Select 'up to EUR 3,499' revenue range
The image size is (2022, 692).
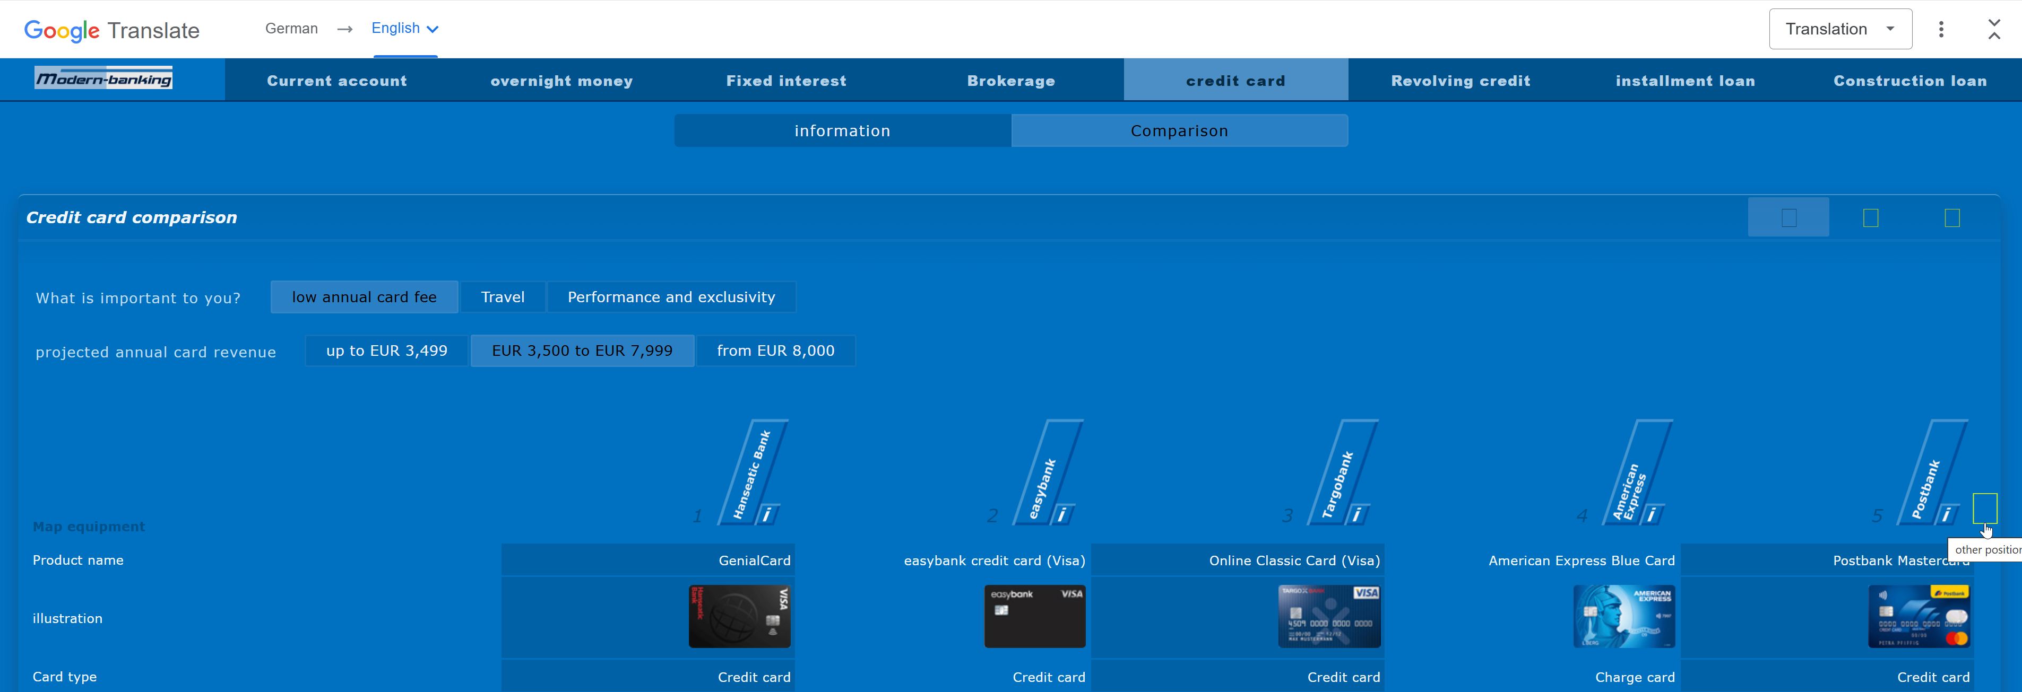386,351
